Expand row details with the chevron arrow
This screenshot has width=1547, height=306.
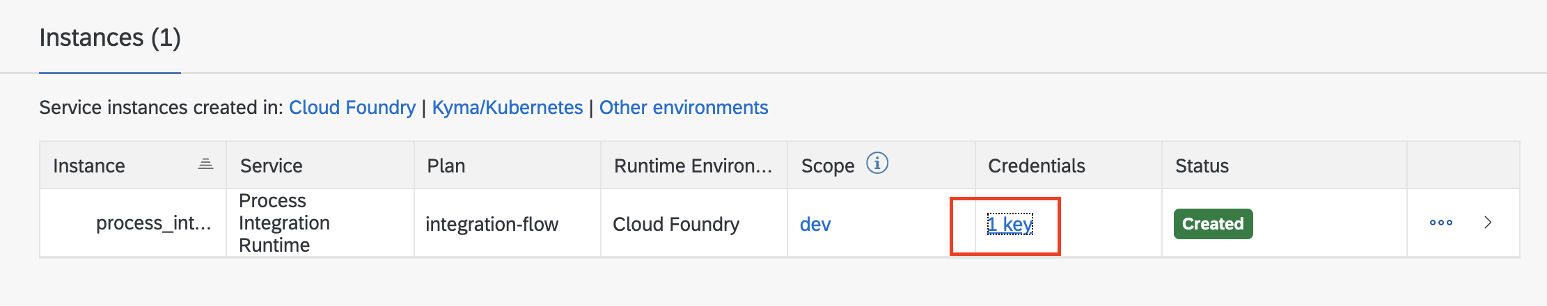tap(1488, 223)
